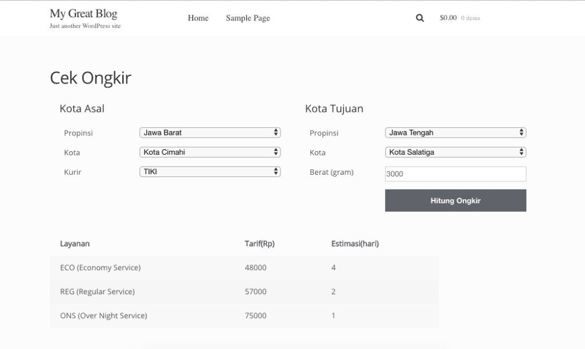Viewport: 585px width, 349px height.
Task: Click the Kurir field label
Action: [73, 172]
